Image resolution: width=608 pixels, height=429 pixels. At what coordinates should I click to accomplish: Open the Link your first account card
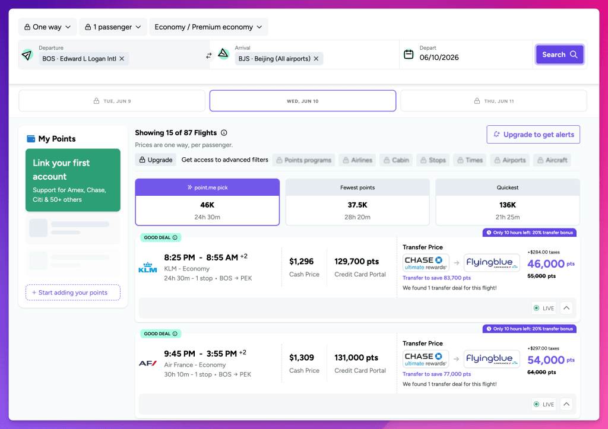[x=73, y=180]
